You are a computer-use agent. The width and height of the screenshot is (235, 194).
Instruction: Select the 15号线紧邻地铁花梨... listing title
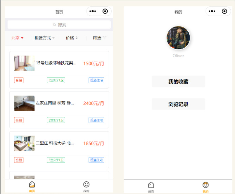(56, 63)
